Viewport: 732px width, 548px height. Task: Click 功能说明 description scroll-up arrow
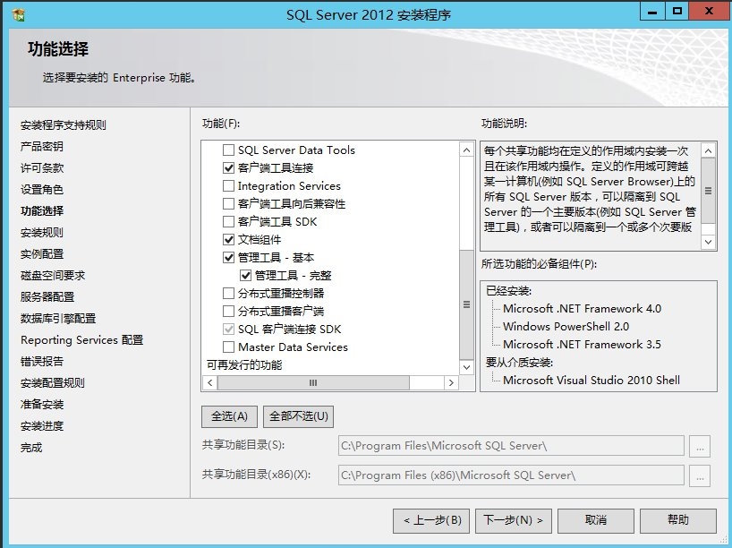(x=708, y=151)
